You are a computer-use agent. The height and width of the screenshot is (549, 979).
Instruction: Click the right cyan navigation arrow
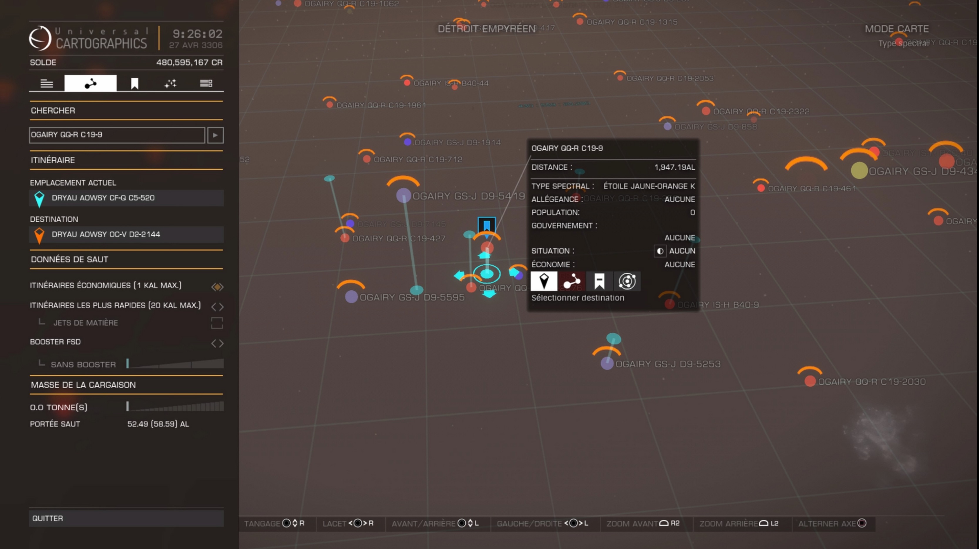pyautogui.click(x=514, y=272)
